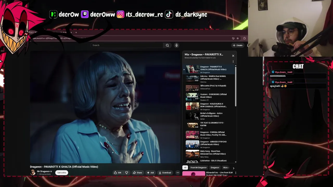Viewport: 333px width, 187px height.
Task: Click the Twitch icon next to decr0ww
Action: 85,14
